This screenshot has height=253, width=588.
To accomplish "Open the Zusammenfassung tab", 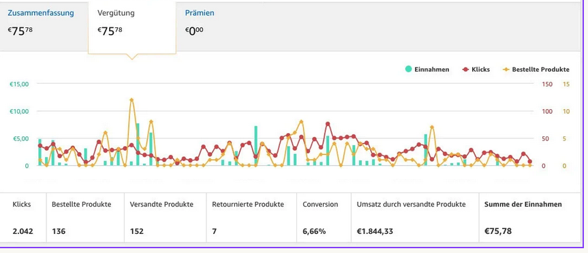I will click(x=40, y=13).
